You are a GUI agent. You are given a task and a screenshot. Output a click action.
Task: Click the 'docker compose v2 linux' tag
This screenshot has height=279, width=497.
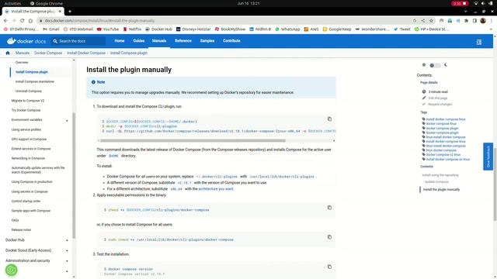tap(443, 155)
